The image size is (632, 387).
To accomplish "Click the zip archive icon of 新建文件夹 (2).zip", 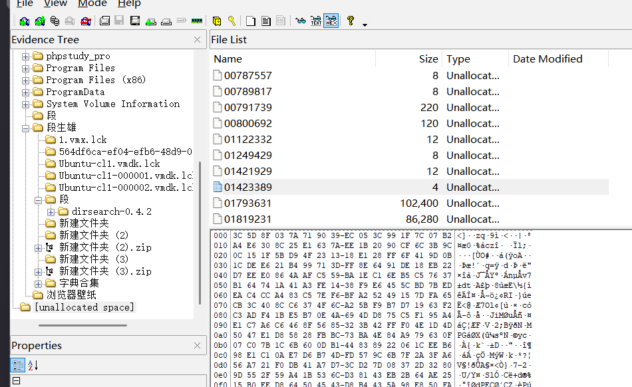I will (50, 247).
